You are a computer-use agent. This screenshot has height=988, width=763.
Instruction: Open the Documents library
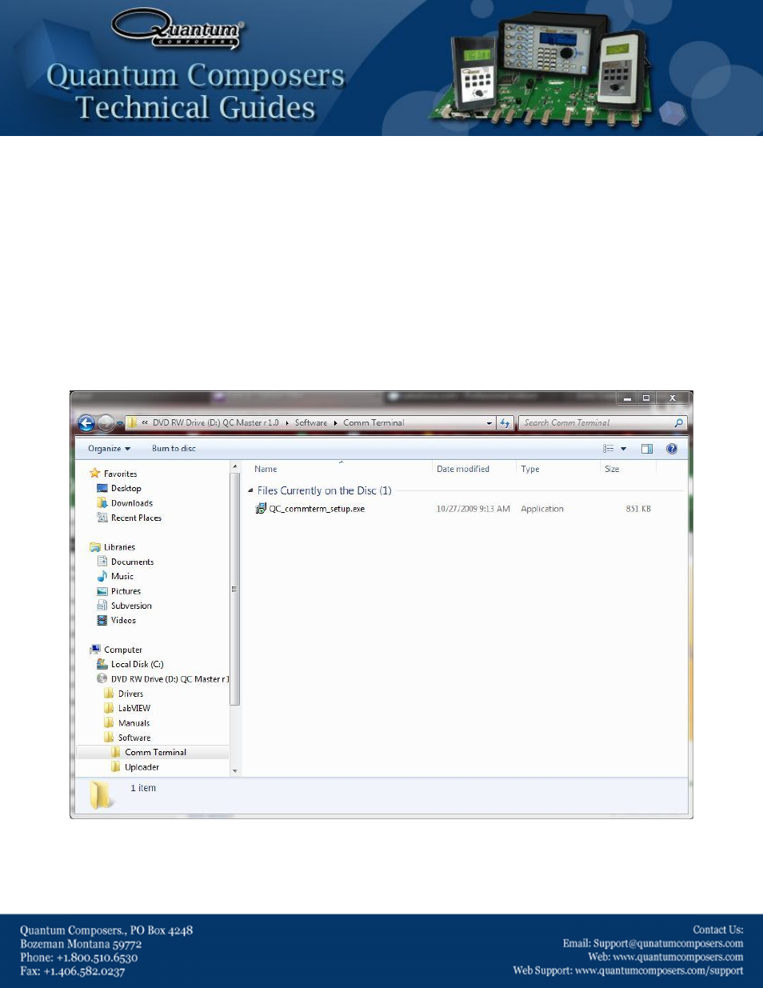coord(126,562)
